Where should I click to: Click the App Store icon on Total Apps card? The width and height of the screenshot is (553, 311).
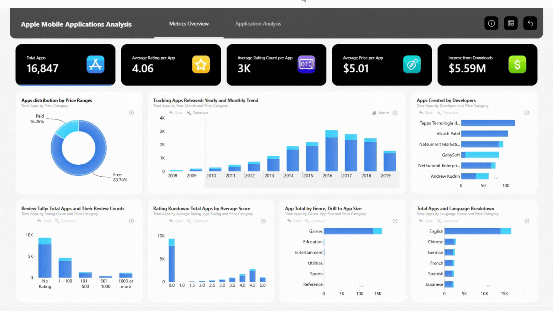click(95, 65)
